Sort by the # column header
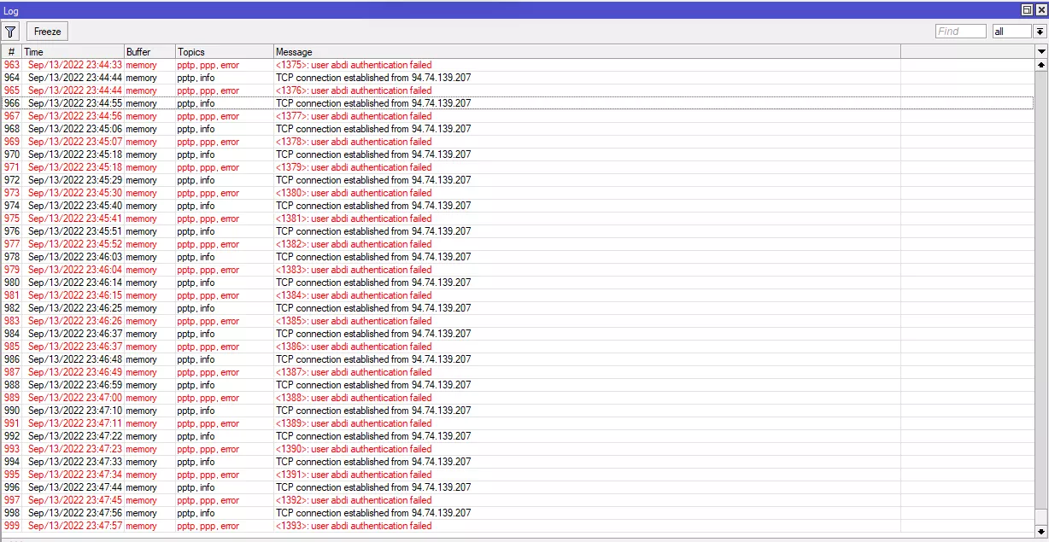 click(x=12, y=52)
